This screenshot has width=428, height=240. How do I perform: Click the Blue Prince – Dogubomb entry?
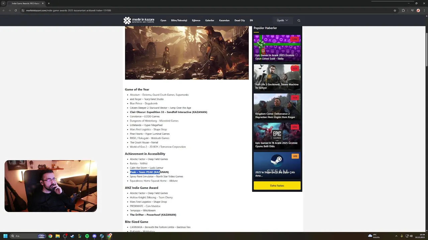[143, 103]
